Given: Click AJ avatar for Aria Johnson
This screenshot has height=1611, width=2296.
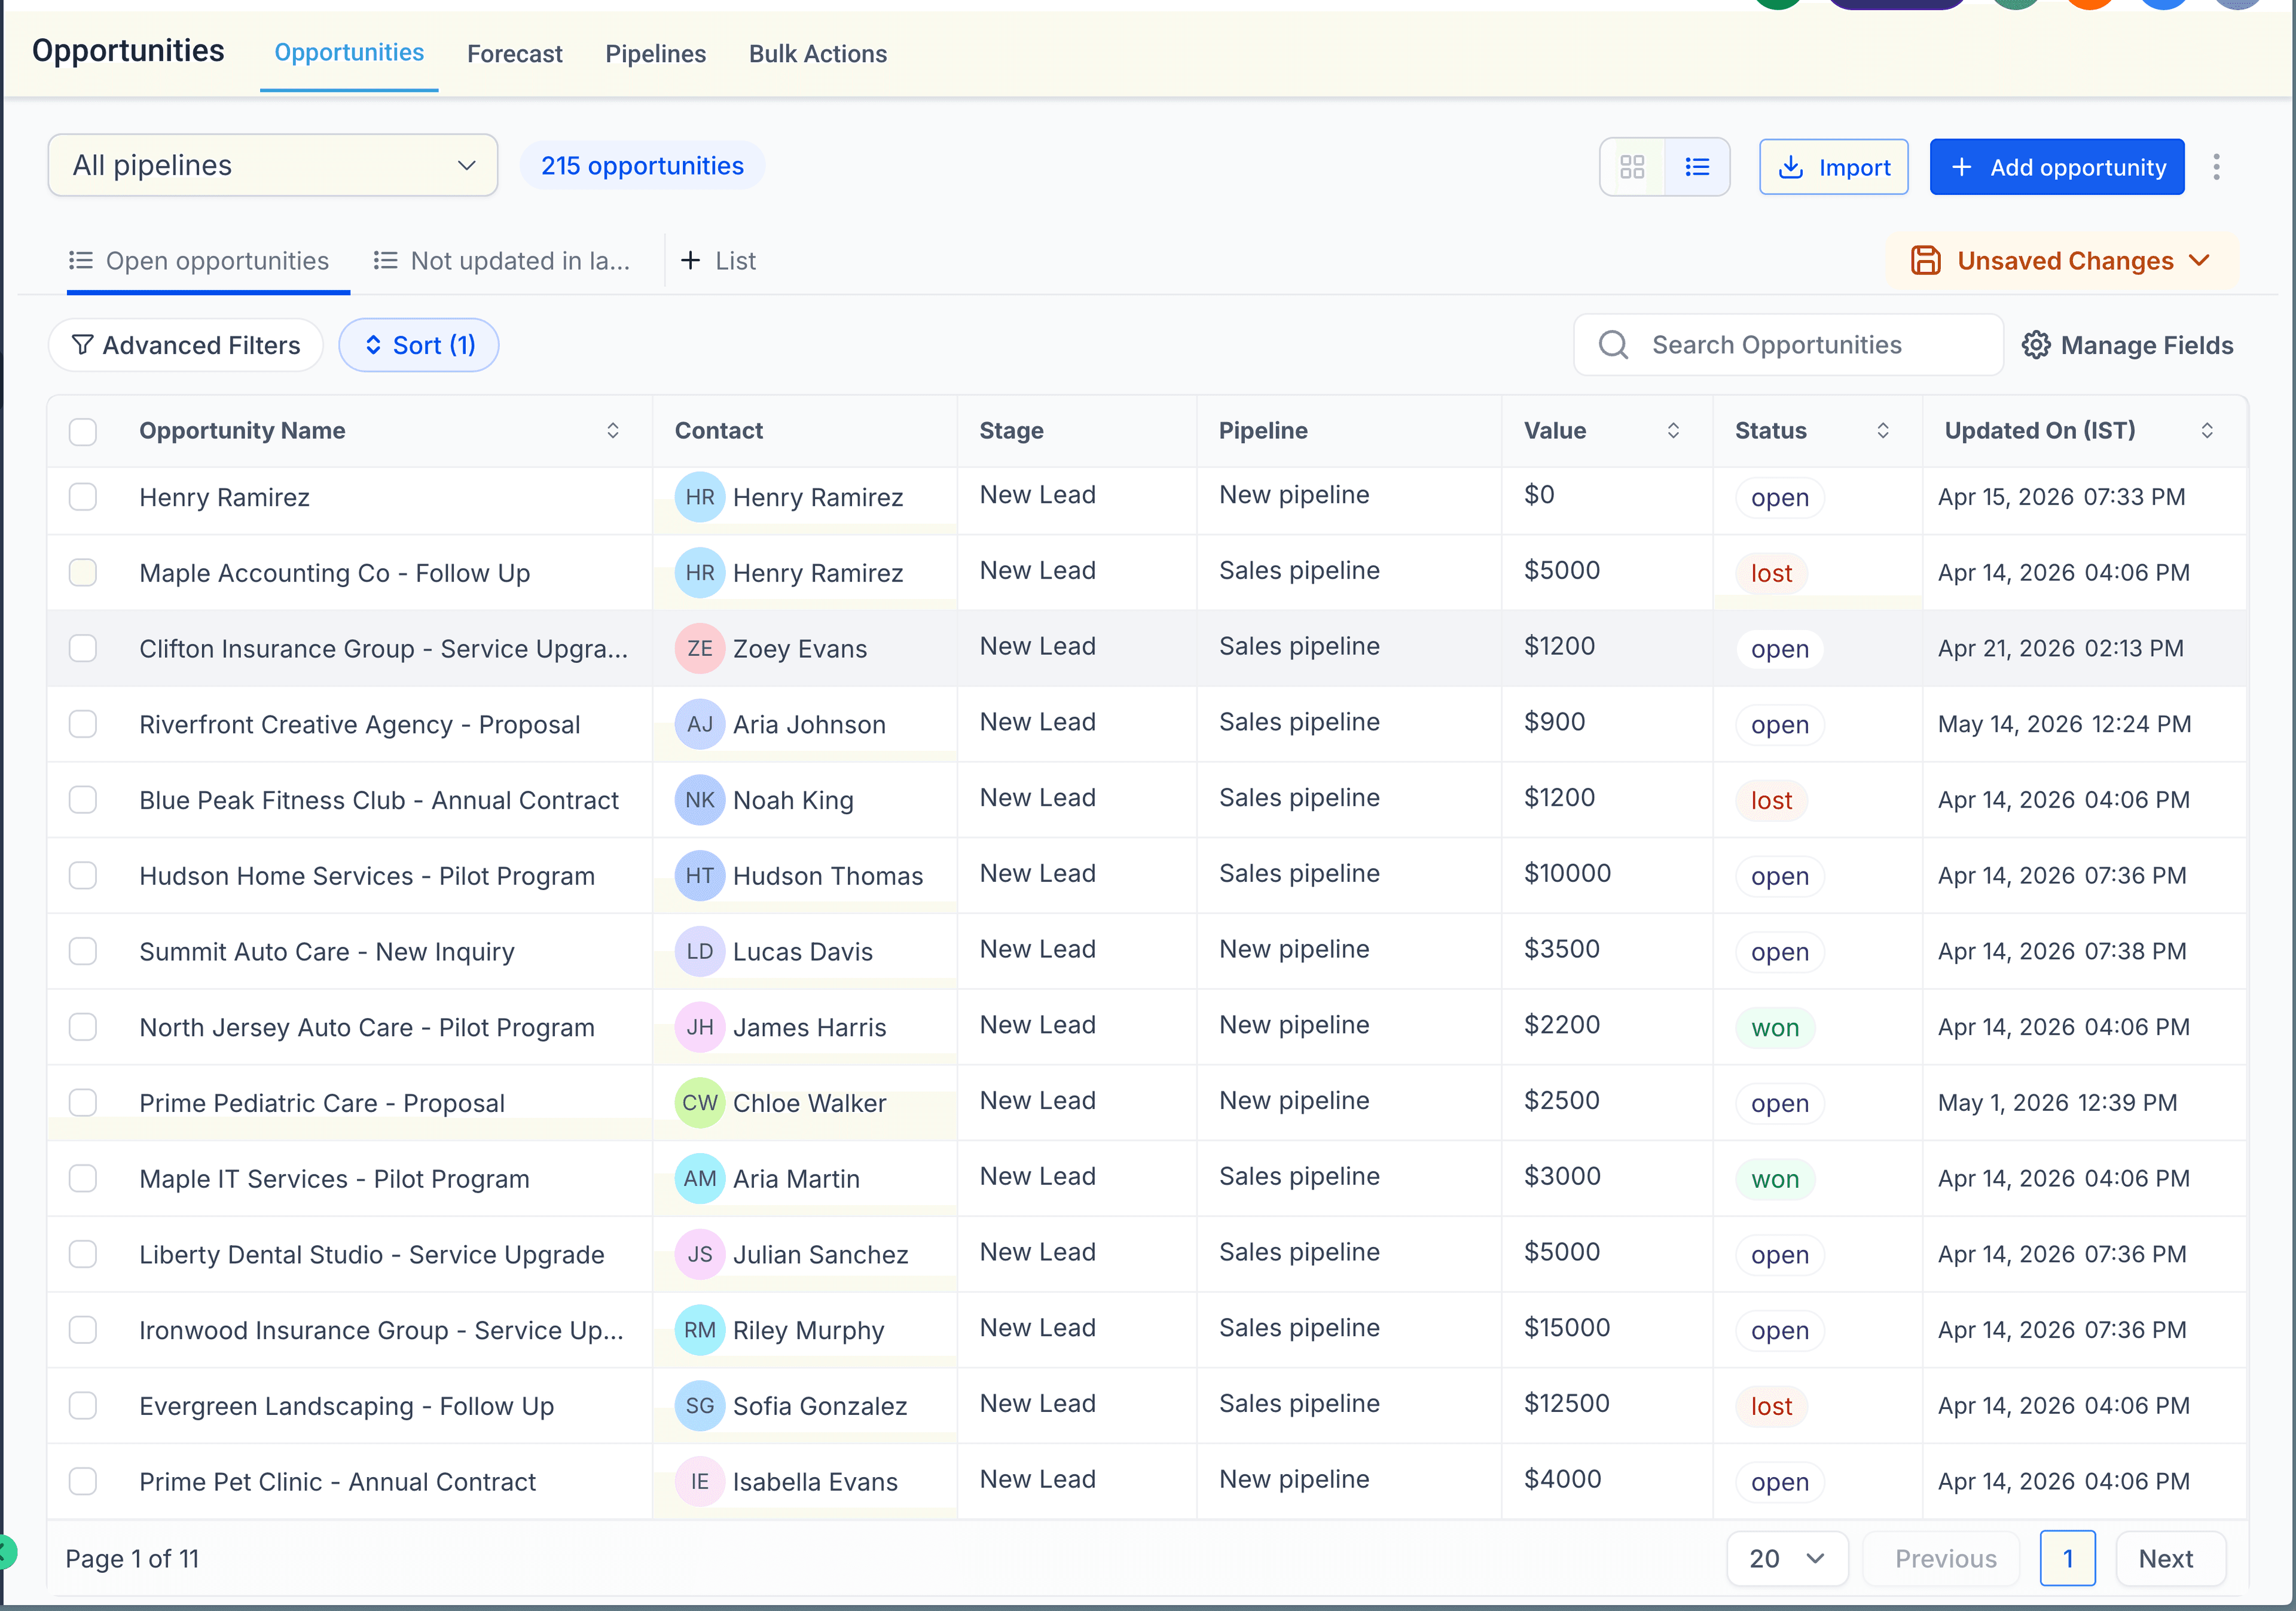Looking at the screenshot, I should 700,725.
